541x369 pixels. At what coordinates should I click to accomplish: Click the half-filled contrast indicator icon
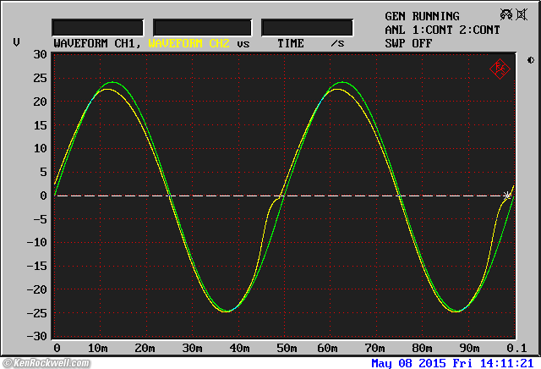pyautogui.click(x=531, y=60)
